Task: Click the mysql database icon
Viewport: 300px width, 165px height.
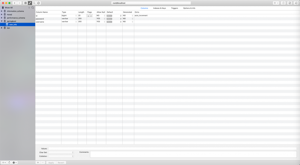Action: pos(5,14)
